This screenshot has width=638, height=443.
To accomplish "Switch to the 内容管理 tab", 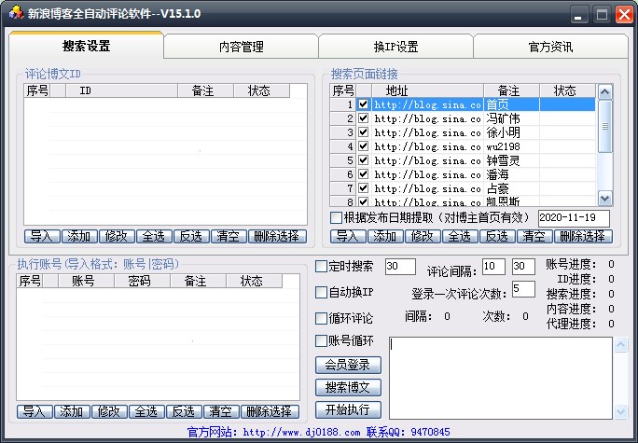I will 241,47.
